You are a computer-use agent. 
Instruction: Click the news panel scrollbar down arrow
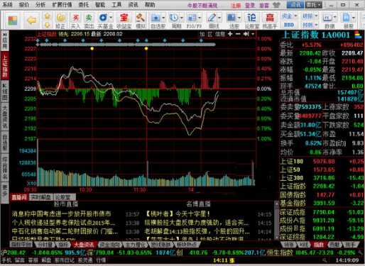276,237
